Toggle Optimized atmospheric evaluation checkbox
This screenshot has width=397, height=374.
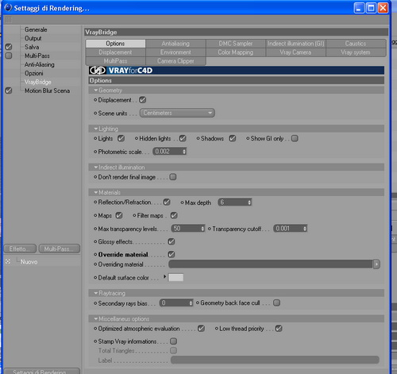point(202,329)
